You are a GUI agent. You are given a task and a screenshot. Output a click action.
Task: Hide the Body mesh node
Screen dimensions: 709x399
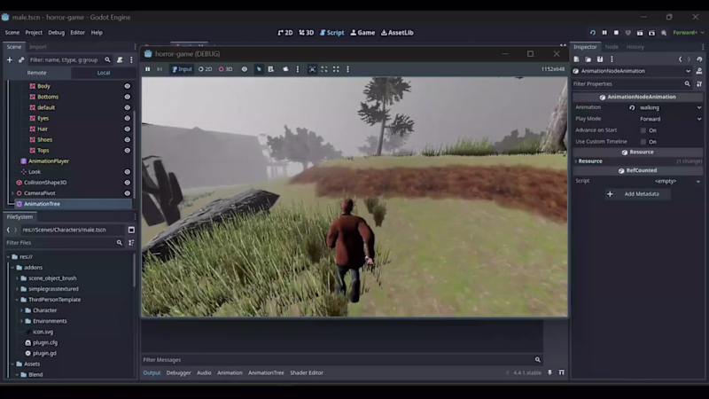pos(128,86)
